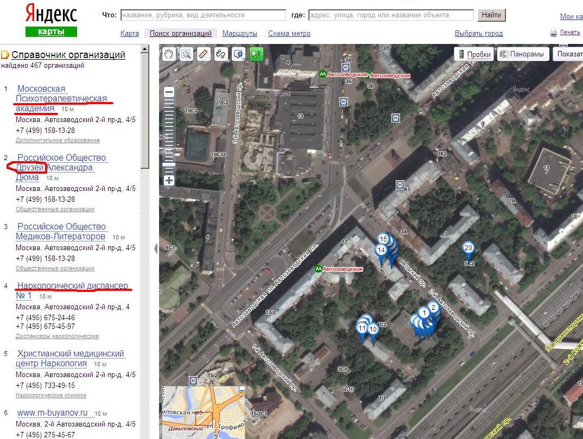This screenshot has width=583, height=439.
Task: Choose the route drawing tool
Action: click(220, 54)
